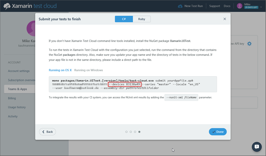This screenshot has width=266, height=156.
Task: Click Mike's avatar in the top bar
Action: click(x=240, y=6)
